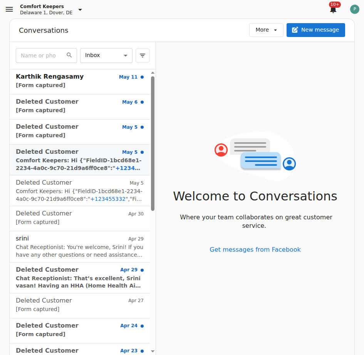
Task: Open Deleted Customer conversation from May 6
Action: point(80,107)
